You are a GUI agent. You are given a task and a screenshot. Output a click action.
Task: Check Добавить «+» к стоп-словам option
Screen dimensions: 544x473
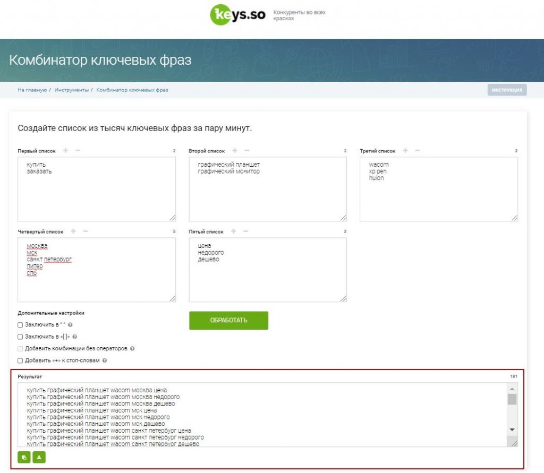click(20, 360)
